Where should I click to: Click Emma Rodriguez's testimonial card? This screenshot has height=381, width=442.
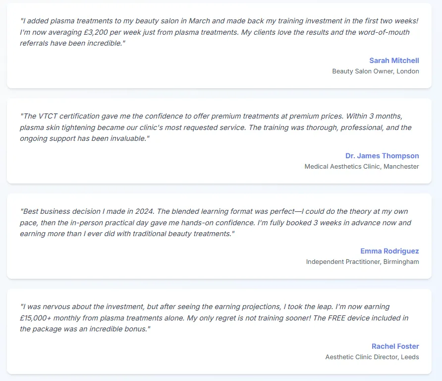click(x=219, y=236)
